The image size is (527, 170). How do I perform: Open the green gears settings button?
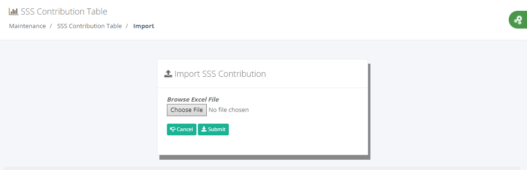pos(518,20)
